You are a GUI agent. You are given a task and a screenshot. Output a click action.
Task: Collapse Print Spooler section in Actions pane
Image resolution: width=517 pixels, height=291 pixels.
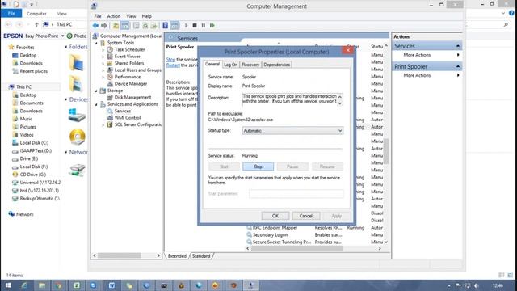pos(458,66)
